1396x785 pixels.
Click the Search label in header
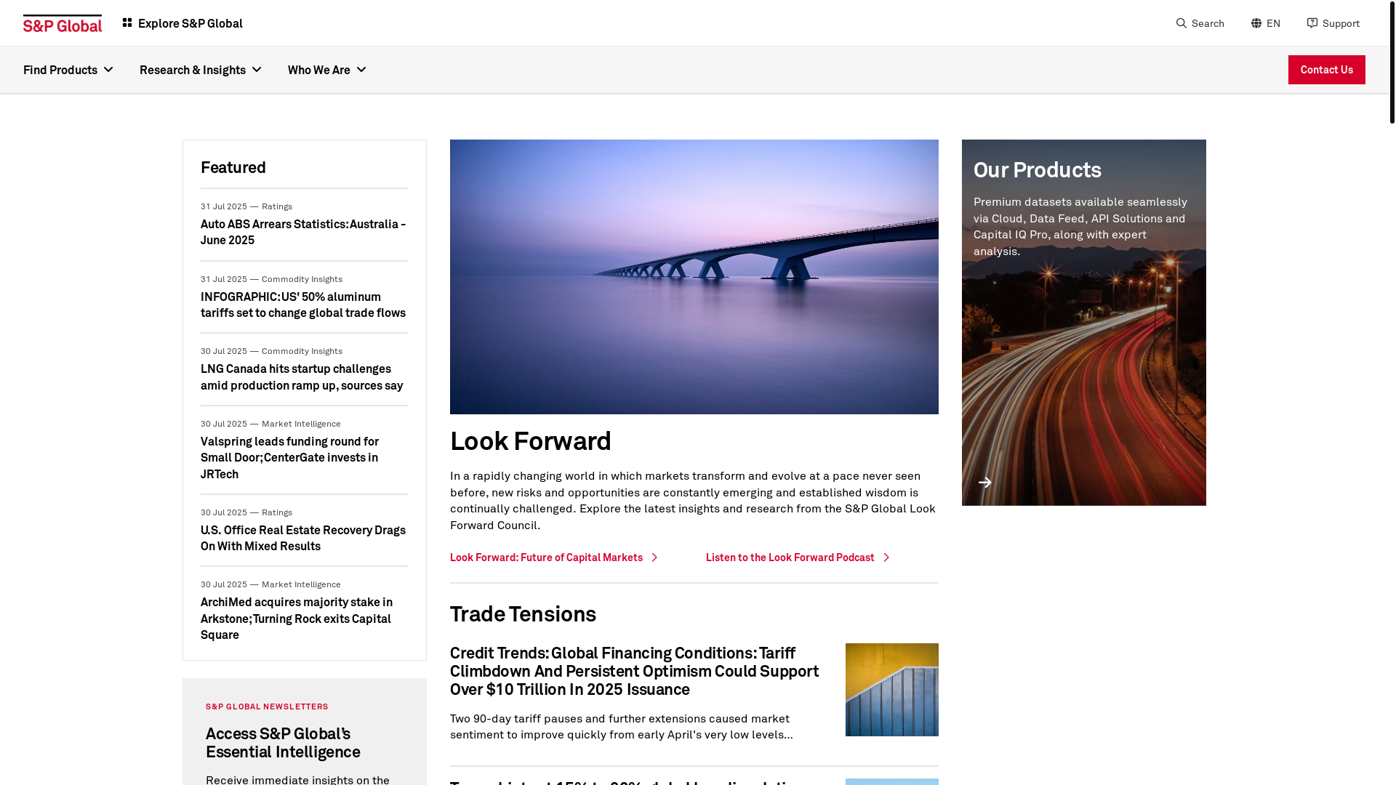click(1208, 23)
